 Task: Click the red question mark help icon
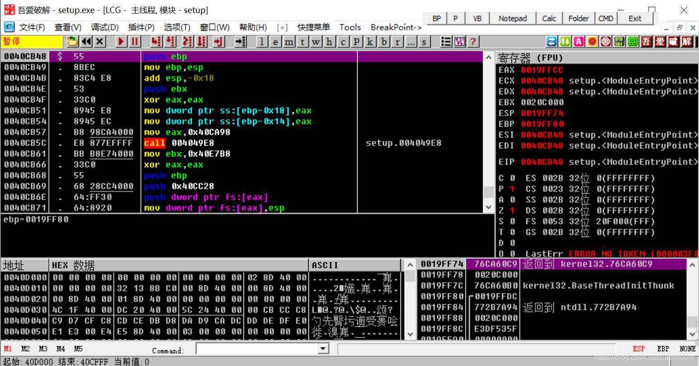coord(473,41)
